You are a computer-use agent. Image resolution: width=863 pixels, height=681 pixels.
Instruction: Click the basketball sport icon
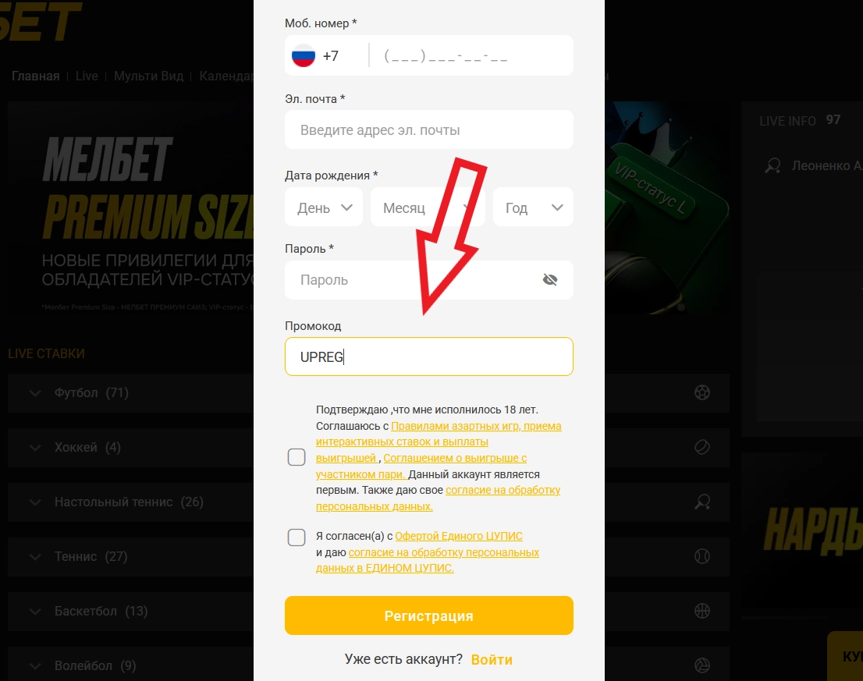(x=702, y=611)
